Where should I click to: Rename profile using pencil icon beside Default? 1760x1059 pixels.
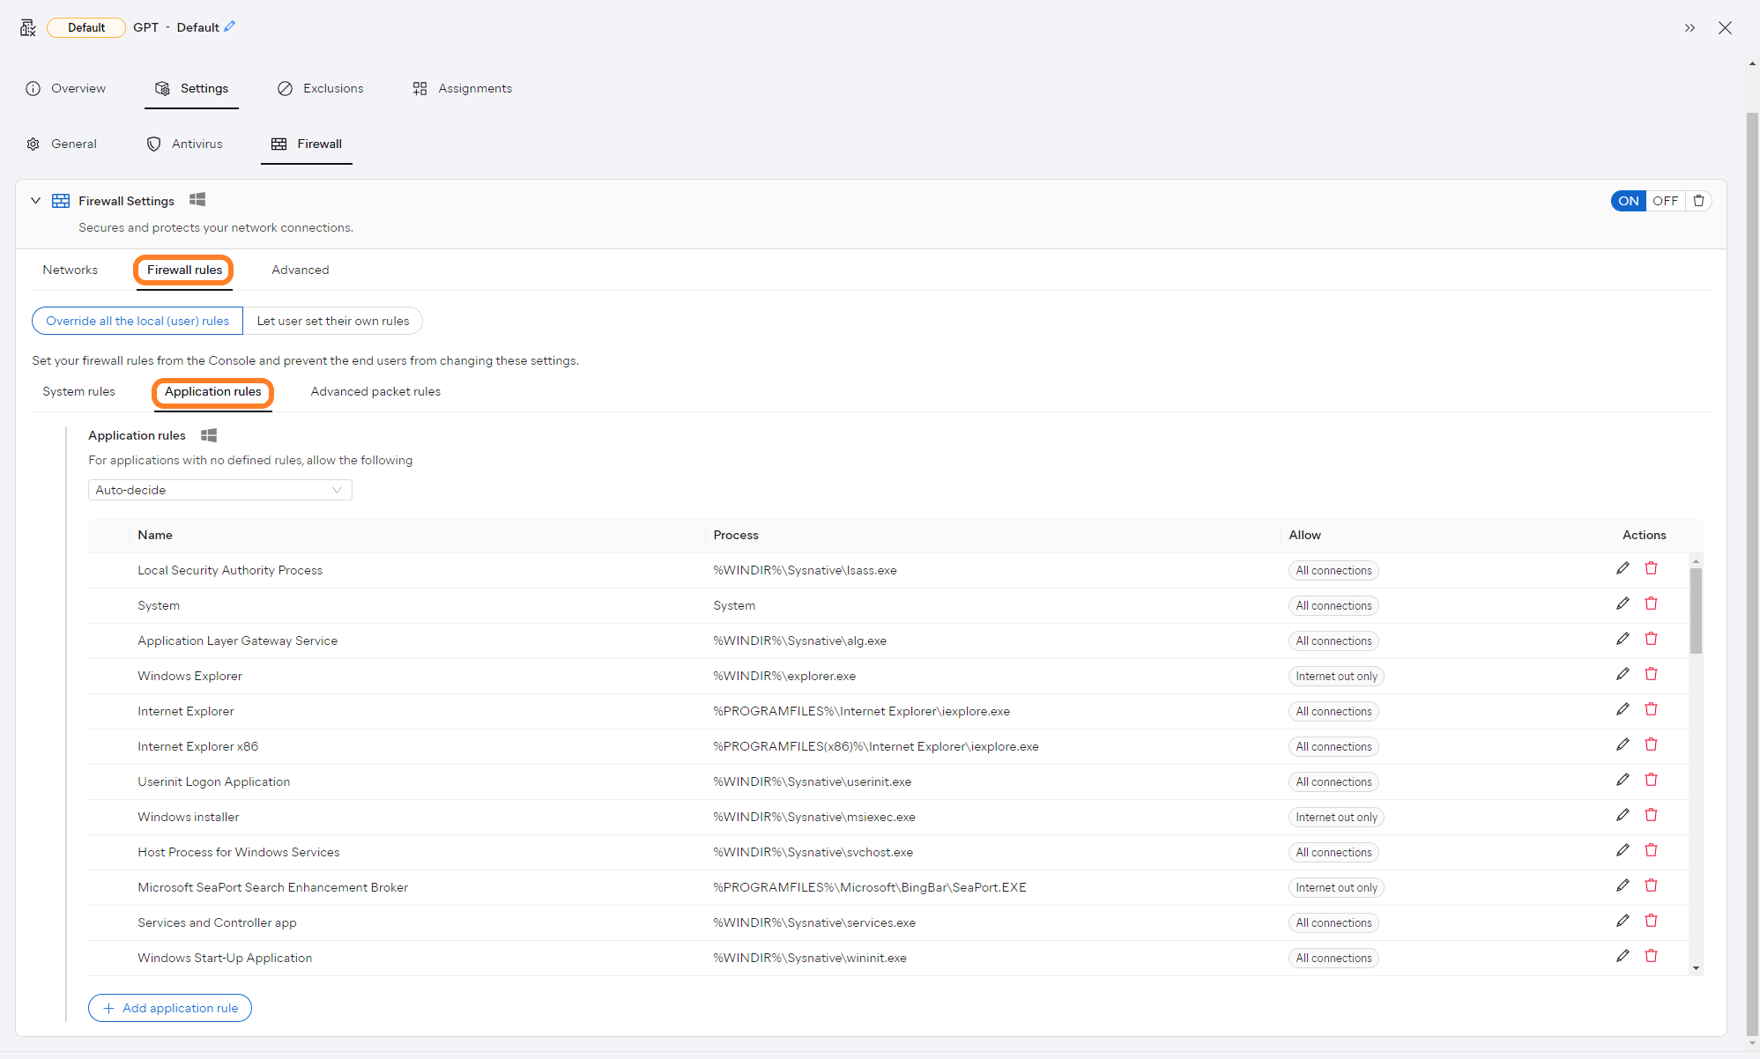pos(230,26)
